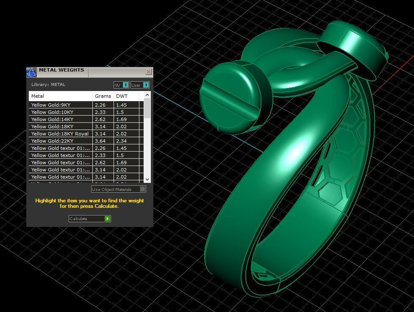Select the Yellow Gold:14KY row

tap(86, 119)
